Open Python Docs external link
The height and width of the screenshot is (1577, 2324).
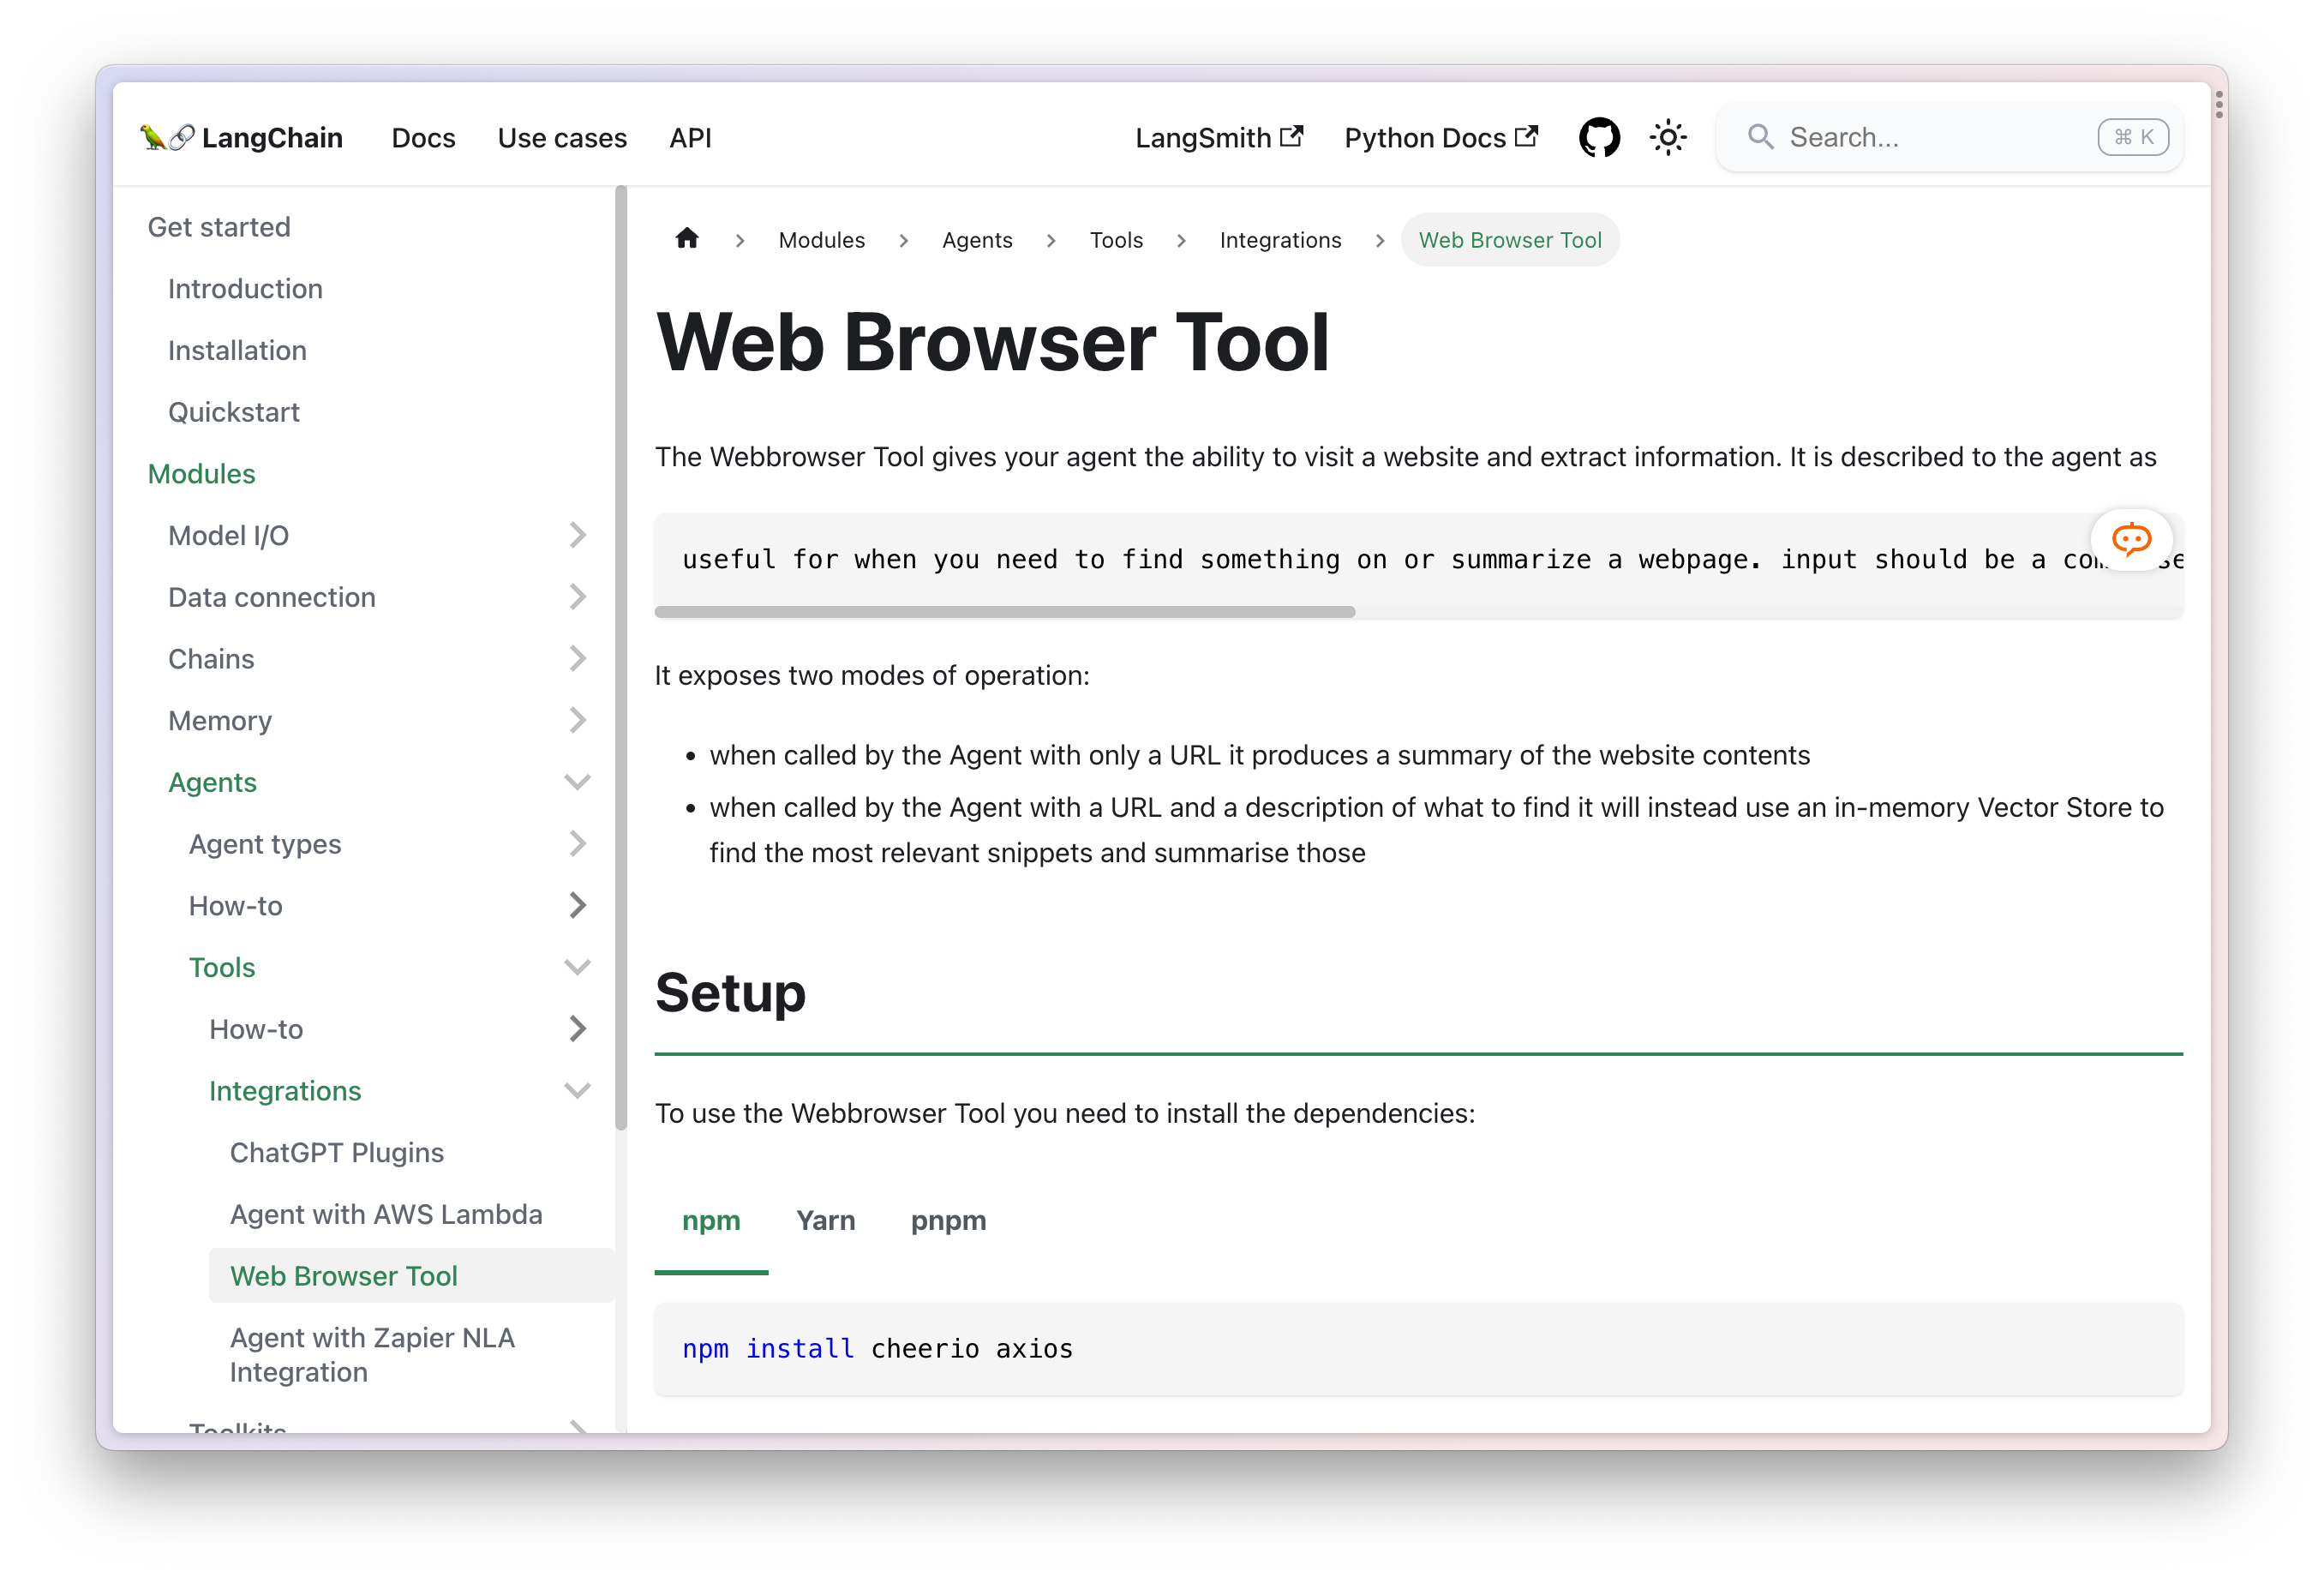click(x=1440, y=138)
